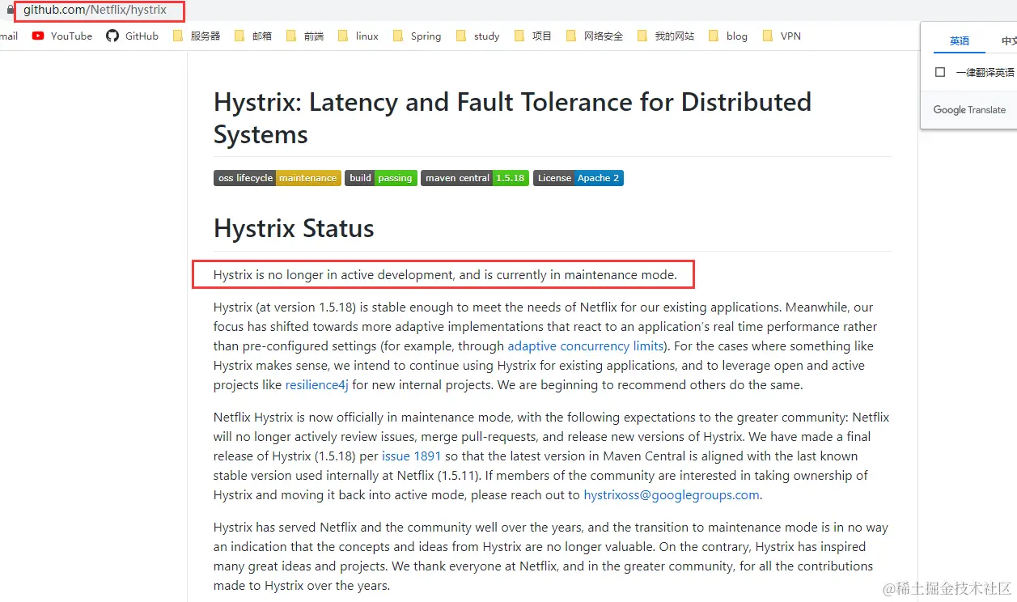The image size is (1017, 602).
Task: Click the maven central 1.5.18 badge
Action: click(475, 178)
